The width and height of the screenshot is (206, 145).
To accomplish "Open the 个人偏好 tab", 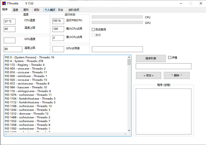I will pyautogui.click(x=50, y=10).
